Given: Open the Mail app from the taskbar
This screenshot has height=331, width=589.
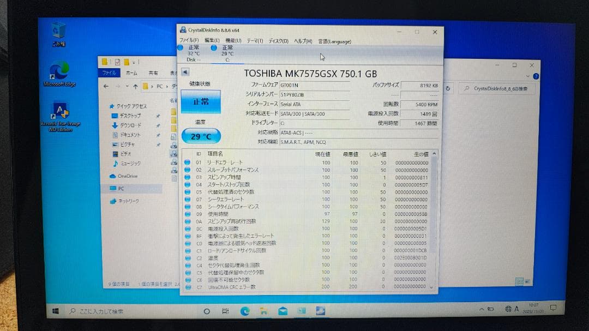Looking at the screenshot, I should tap(283, 311).
